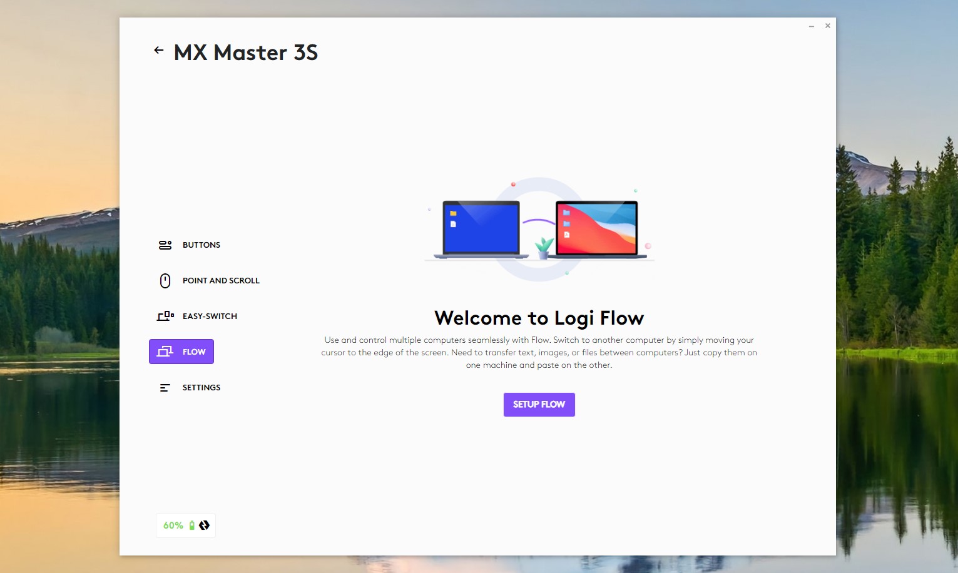
Task: Click the receiver connection icon beside the battery
Action: [205, 525]
